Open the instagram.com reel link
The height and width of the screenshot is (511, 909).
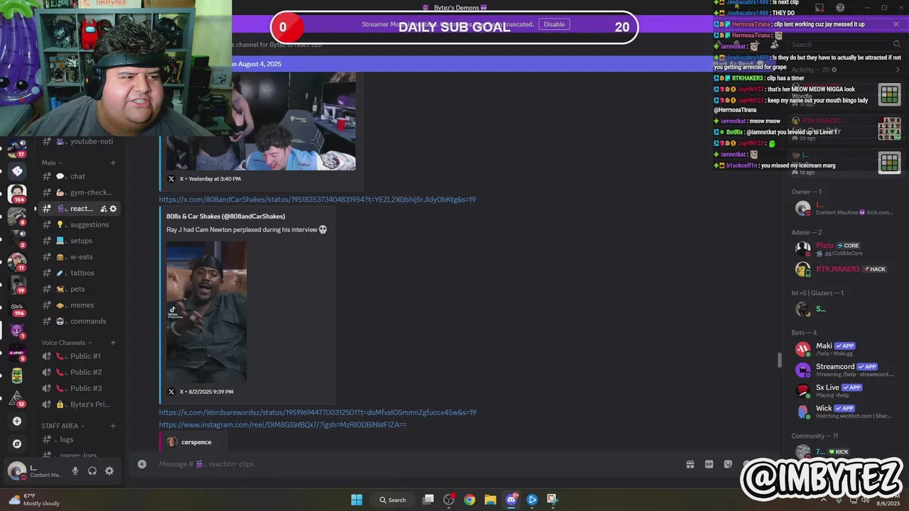[283, 425]
